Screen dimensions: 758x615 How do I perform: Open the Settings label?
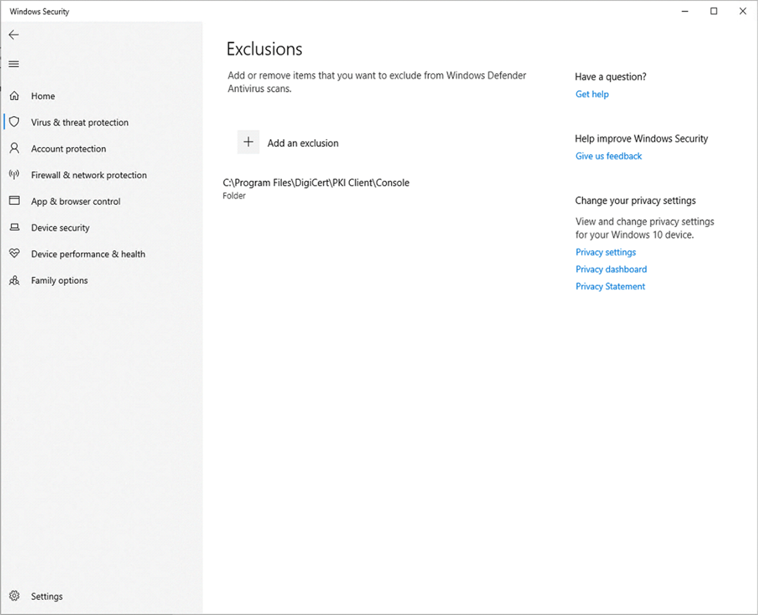pos(47,596)
